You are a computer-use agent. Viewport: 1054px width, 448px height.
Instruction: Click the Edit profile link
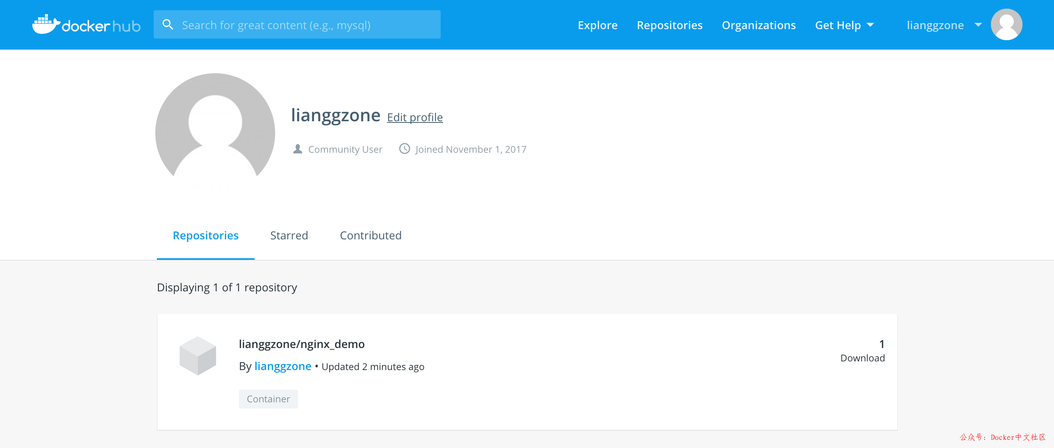[x=415, y=117]
